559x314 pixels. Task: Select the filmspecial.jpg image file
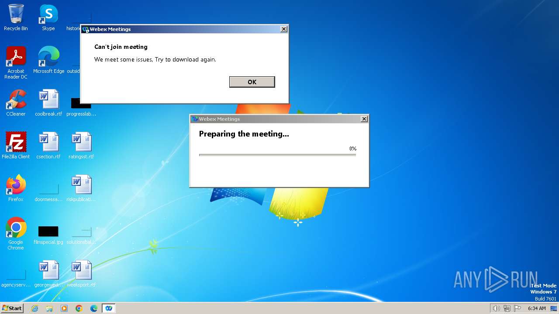tap(48, 235)
